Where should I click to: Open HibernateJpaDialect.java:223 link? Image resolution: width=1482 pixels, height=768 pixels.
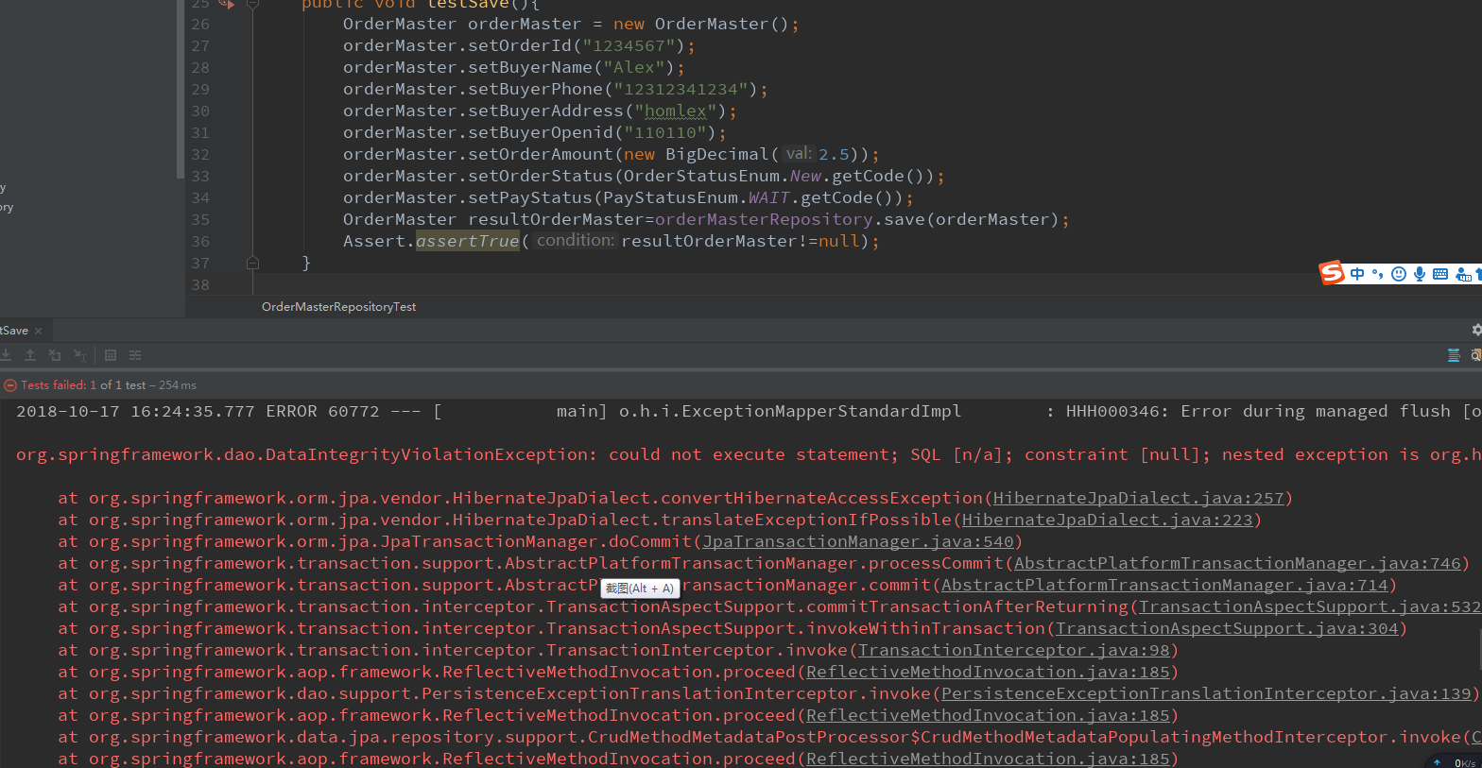[1107, 520]
